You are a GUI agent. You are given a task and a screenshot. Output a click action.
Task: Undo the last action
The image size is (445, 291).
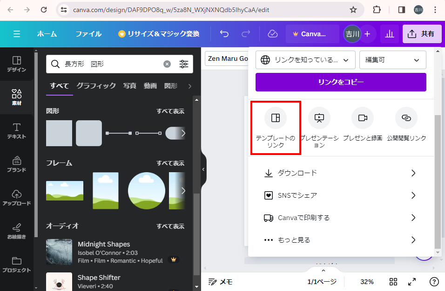click(224, 34)
